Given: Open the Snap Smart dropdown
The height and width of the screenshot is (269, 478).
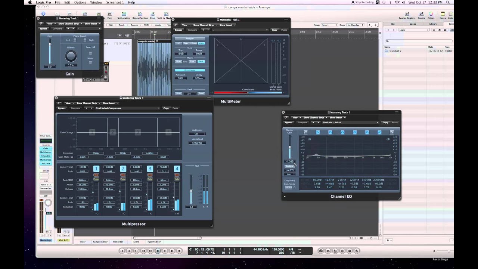Looking at the screenshot, I should (x=329, y=25).
